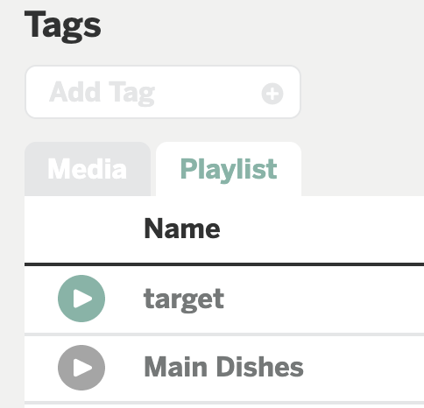The image size is (424, 408).
Task: Switch to the Media tab
Action: 88,169
